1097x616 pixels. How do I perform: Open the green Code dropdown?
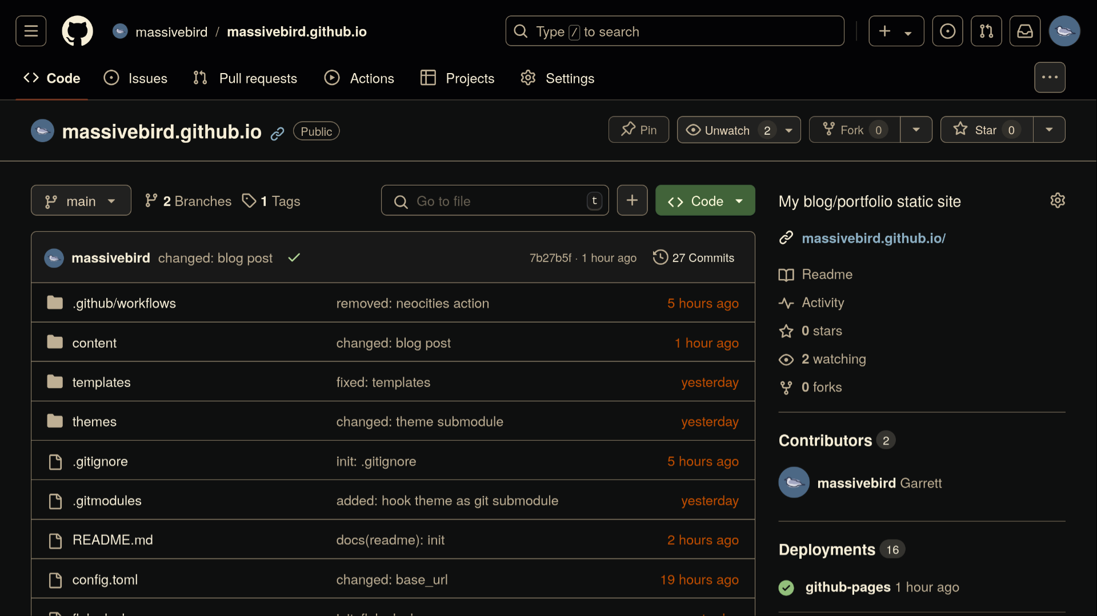[705, 200]
